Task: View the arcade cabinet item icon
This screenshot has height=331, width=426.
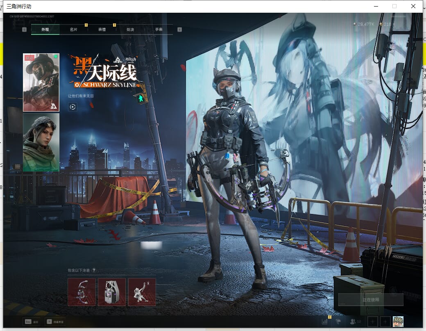Action: (x=112, y=292)
